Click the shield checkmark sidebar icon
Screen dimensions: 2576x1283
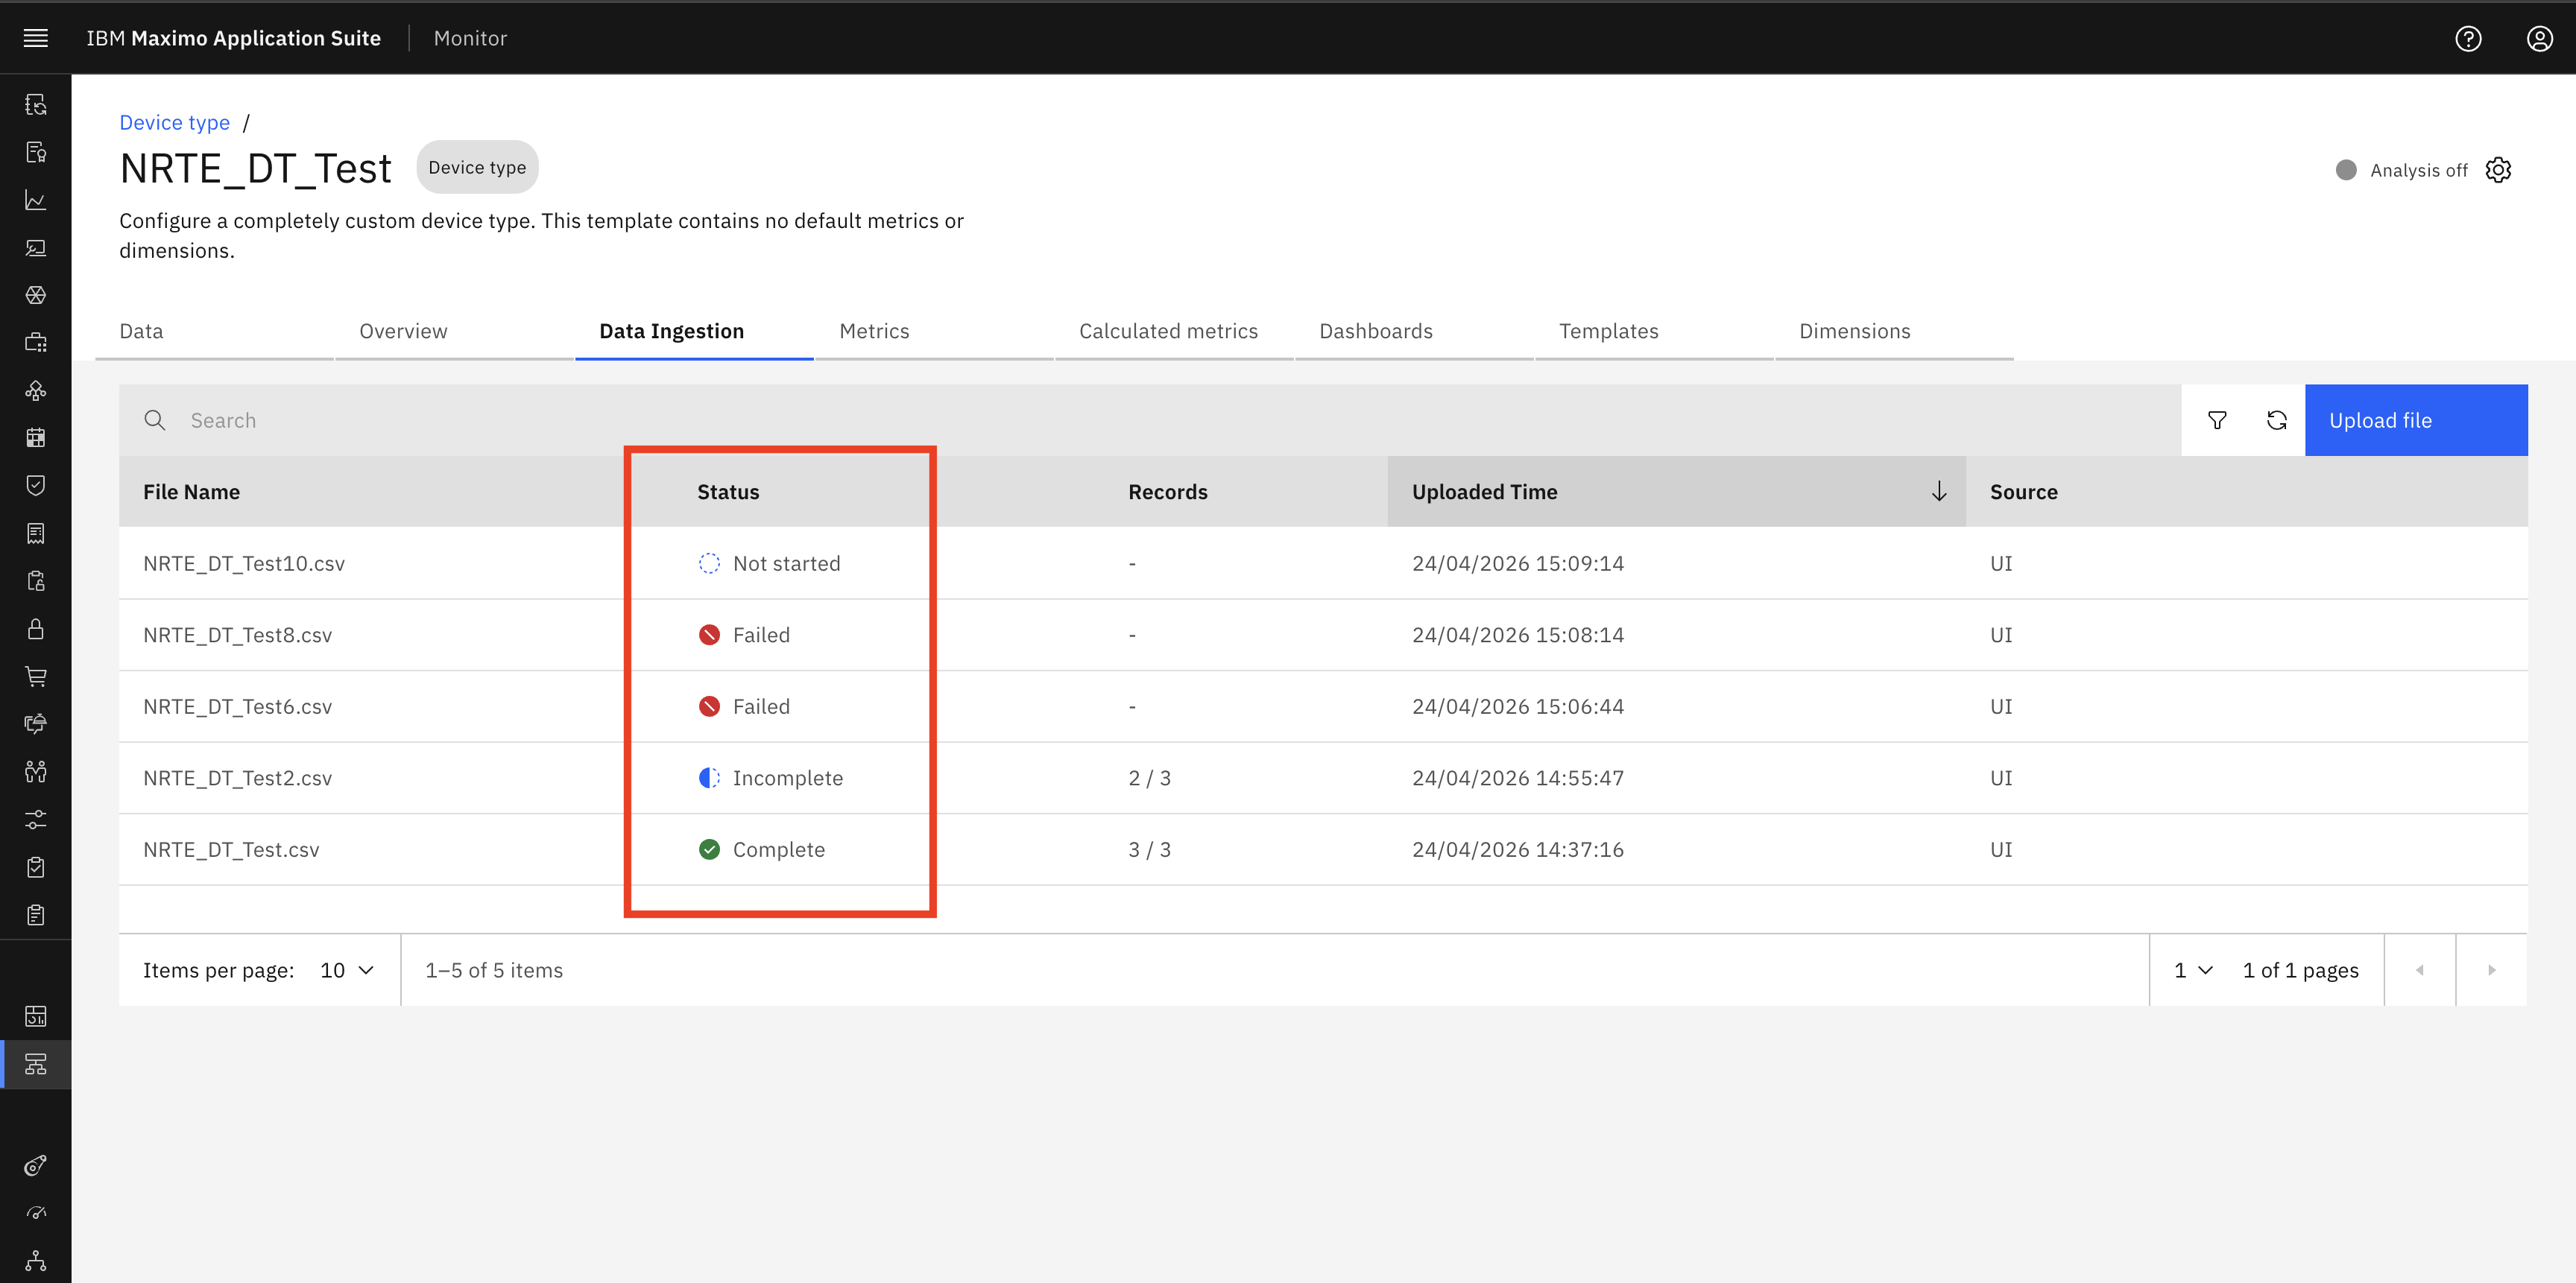pyautogui.click(x=36, y=486)
